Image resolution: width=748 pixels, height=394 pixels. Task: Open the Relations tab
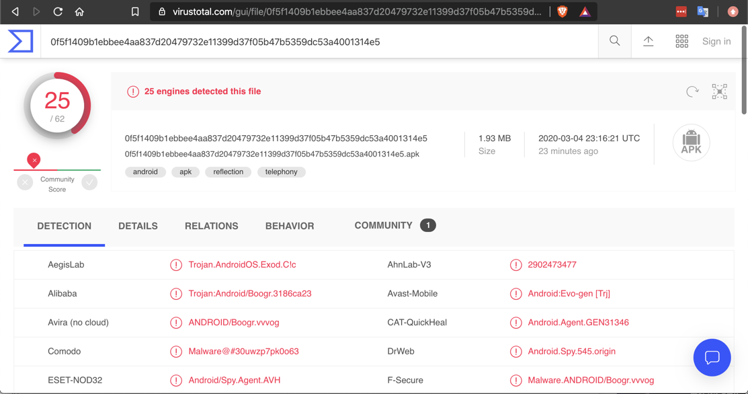point(211,226)
